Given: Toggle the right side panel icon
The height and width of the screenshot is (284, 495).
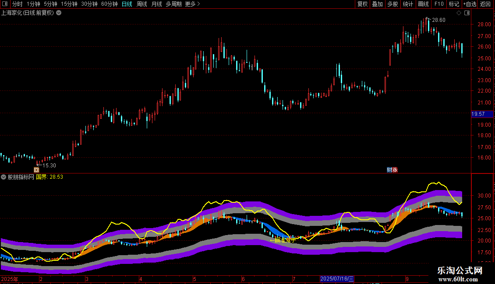Looking at the screenshot, I should pyautogui.click(x=467, y=13).
